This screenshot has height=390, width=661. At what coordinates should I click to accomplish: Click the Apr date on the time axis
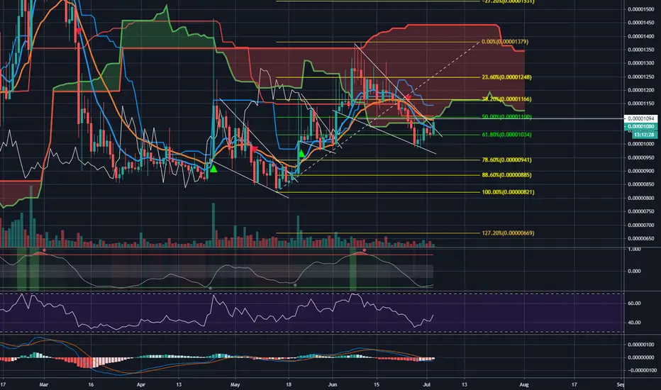pos(141,384)
